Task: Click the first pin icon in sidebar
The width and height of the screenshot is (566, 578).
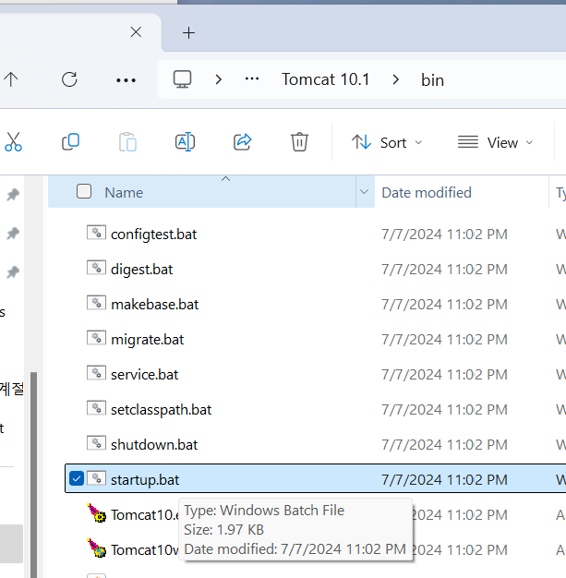Action: (13, 194)
